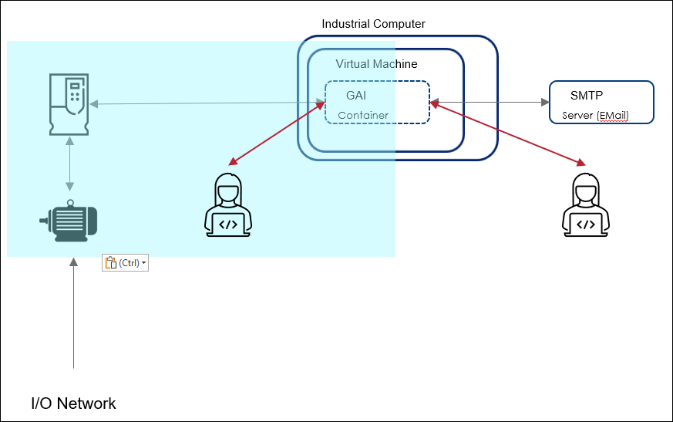The height and width of the screenshot is (422, 673).
Task: Select the I/O Network text label
Action: [x=73, y=403]
